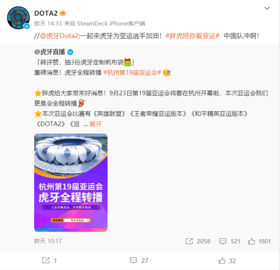280x270 pixels.
Task: Open the DOTA2 profile avatar
Action: coord(18,18)
